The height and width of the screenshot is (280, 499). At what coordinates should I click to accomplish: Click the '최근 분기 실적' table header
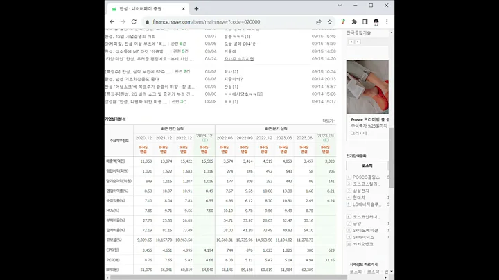coord(276,129)
